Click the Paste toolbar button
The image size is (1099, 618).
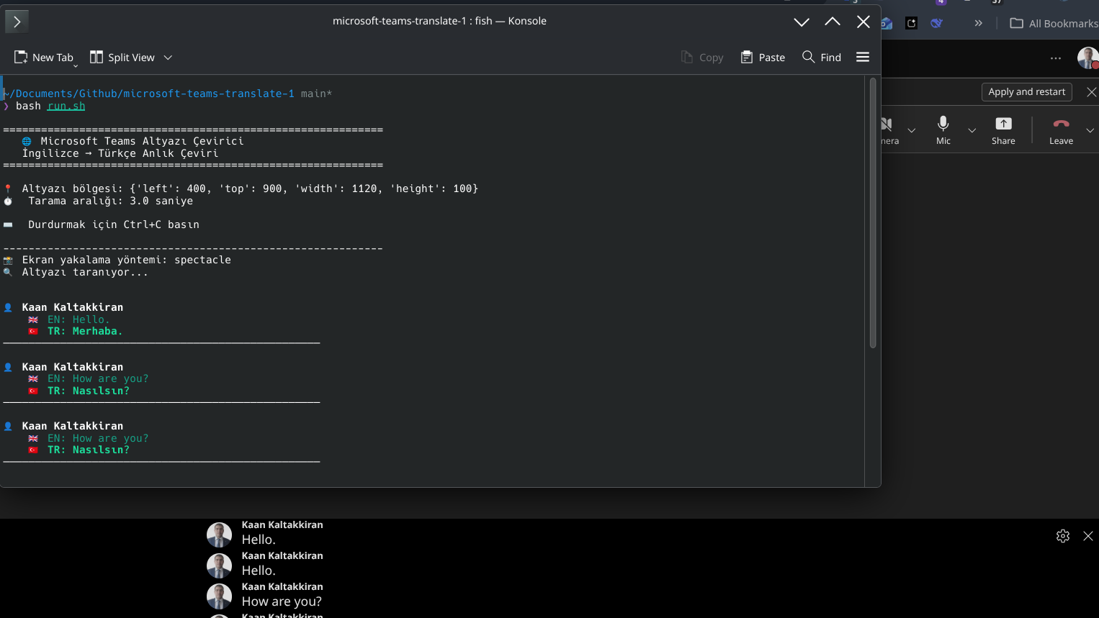763,58
